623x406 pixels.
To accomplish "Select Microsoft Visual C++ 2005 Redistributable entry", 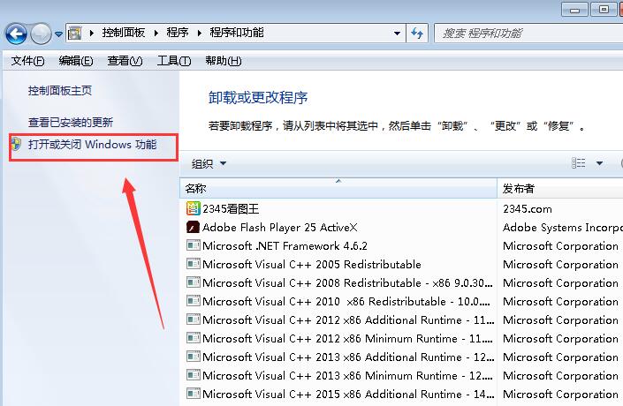I will (x=311, y=264).
